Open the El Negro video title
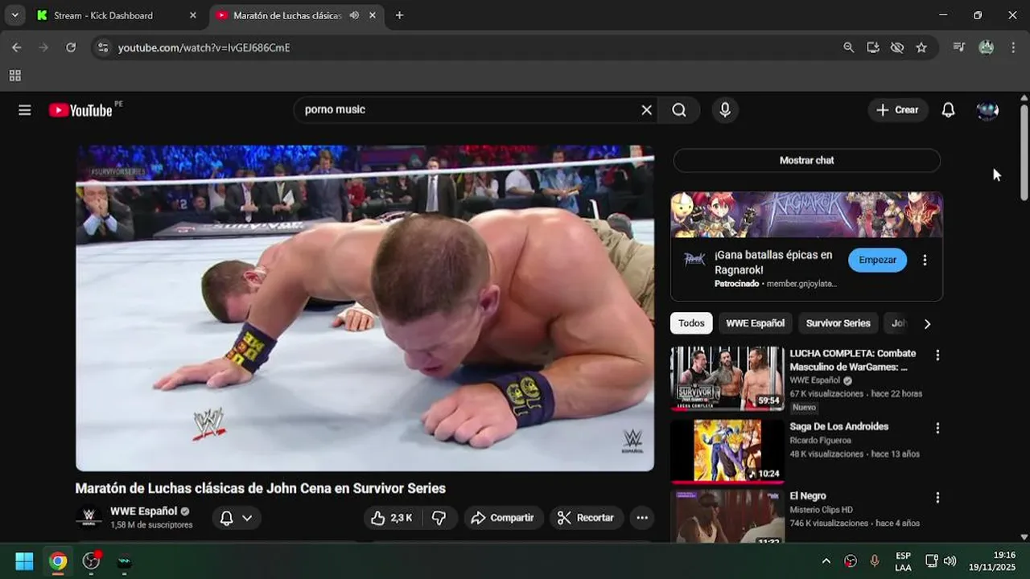 click(x=808, y=496)
